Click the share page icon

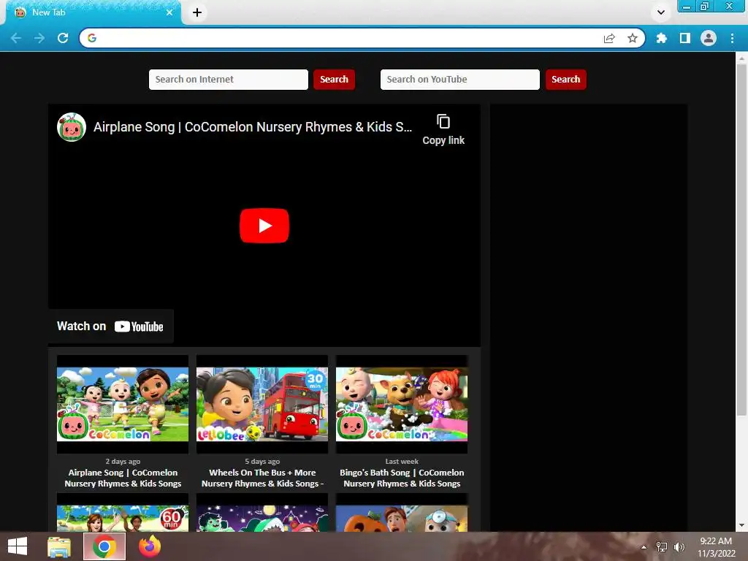coord(609,38)
